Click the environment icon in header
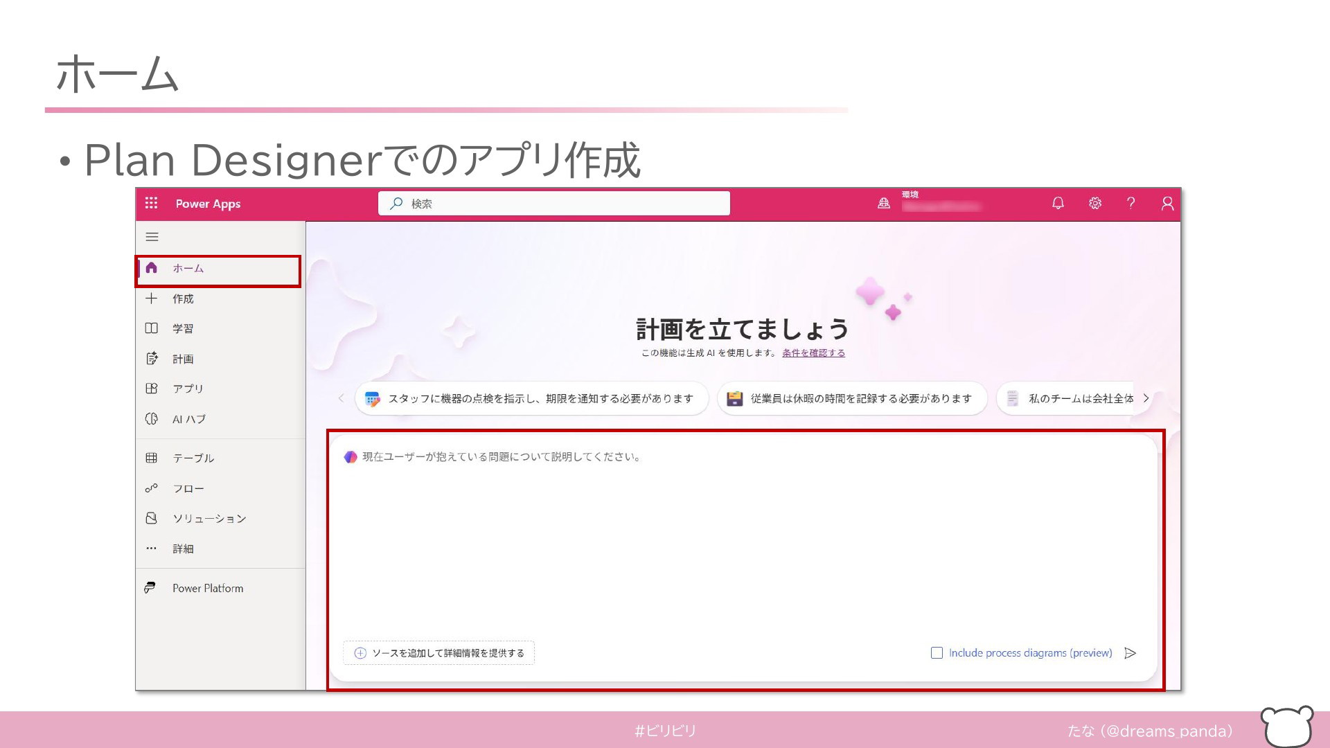 coord(884,203)
